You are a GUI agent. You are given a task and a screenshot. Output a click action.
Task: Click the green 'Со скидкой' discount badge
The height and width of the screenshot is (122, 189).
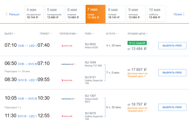click(137, 43)
